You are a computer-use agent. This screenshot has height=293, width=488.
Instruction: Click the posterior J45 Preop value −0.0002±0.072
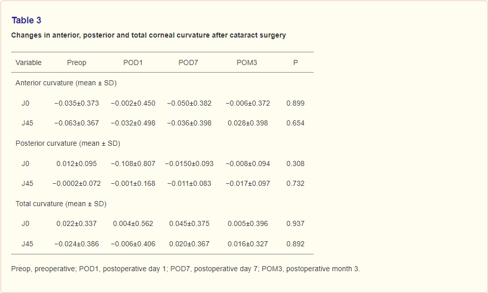tap(77, 183)
